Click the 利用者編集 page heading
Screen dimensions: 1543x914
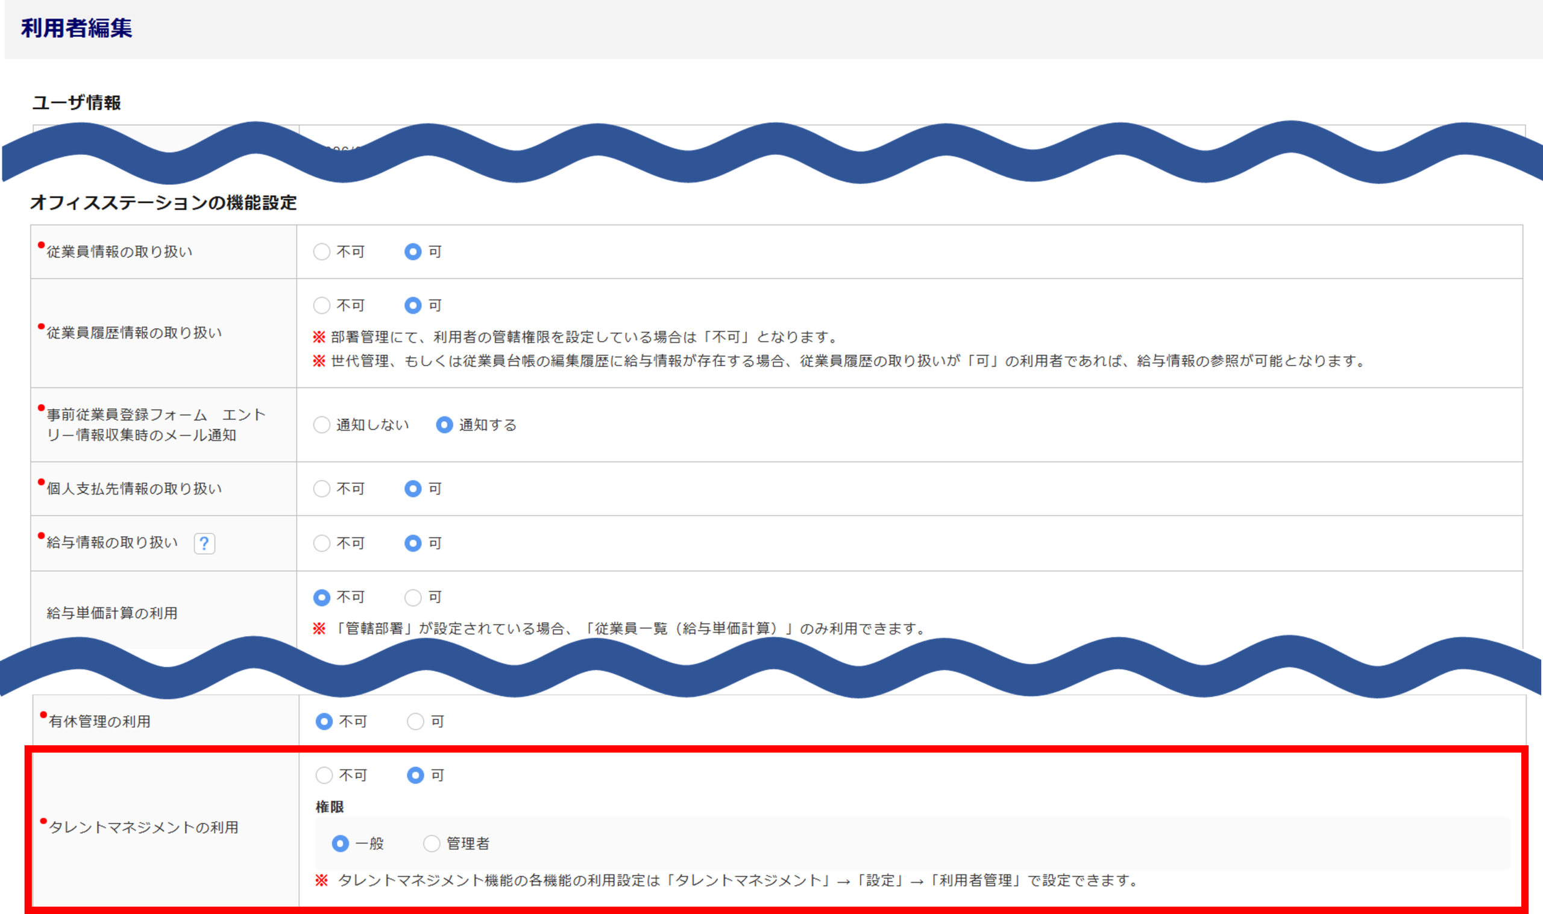pos(77,28)
